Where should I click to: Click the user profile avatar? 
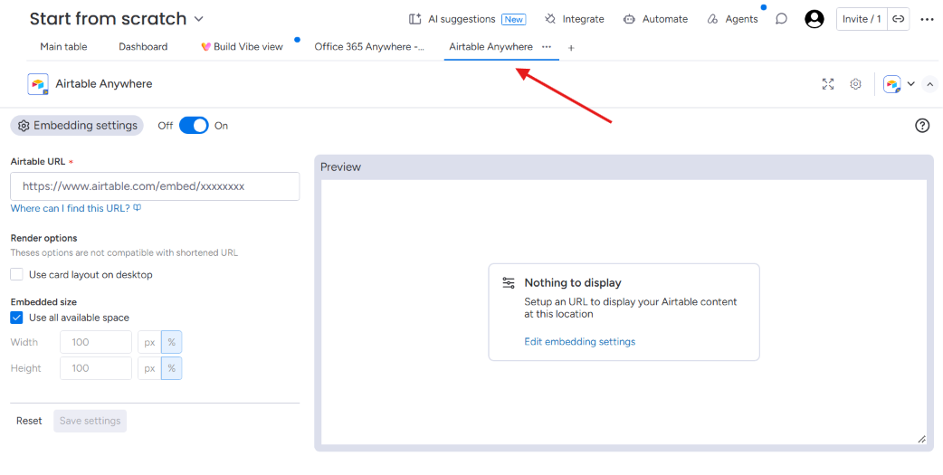pos(814,19)
